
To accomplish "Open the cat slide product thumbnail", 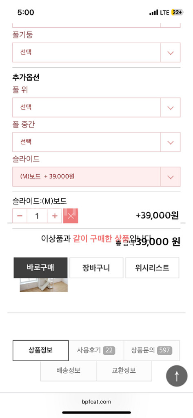I will (43, 285).
